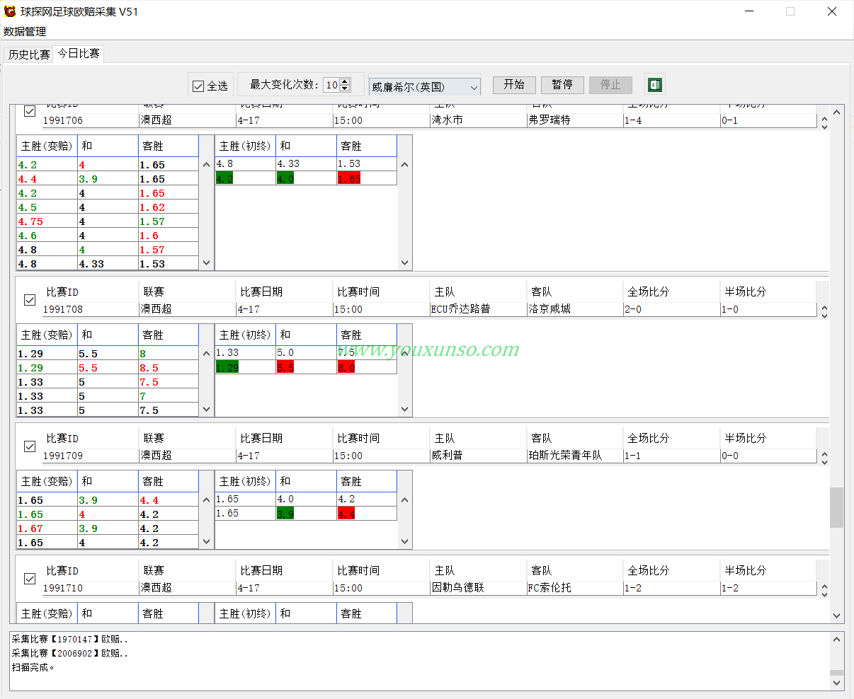
Task: Click the 最大变化次数 number input field
Action: point(331,86)
